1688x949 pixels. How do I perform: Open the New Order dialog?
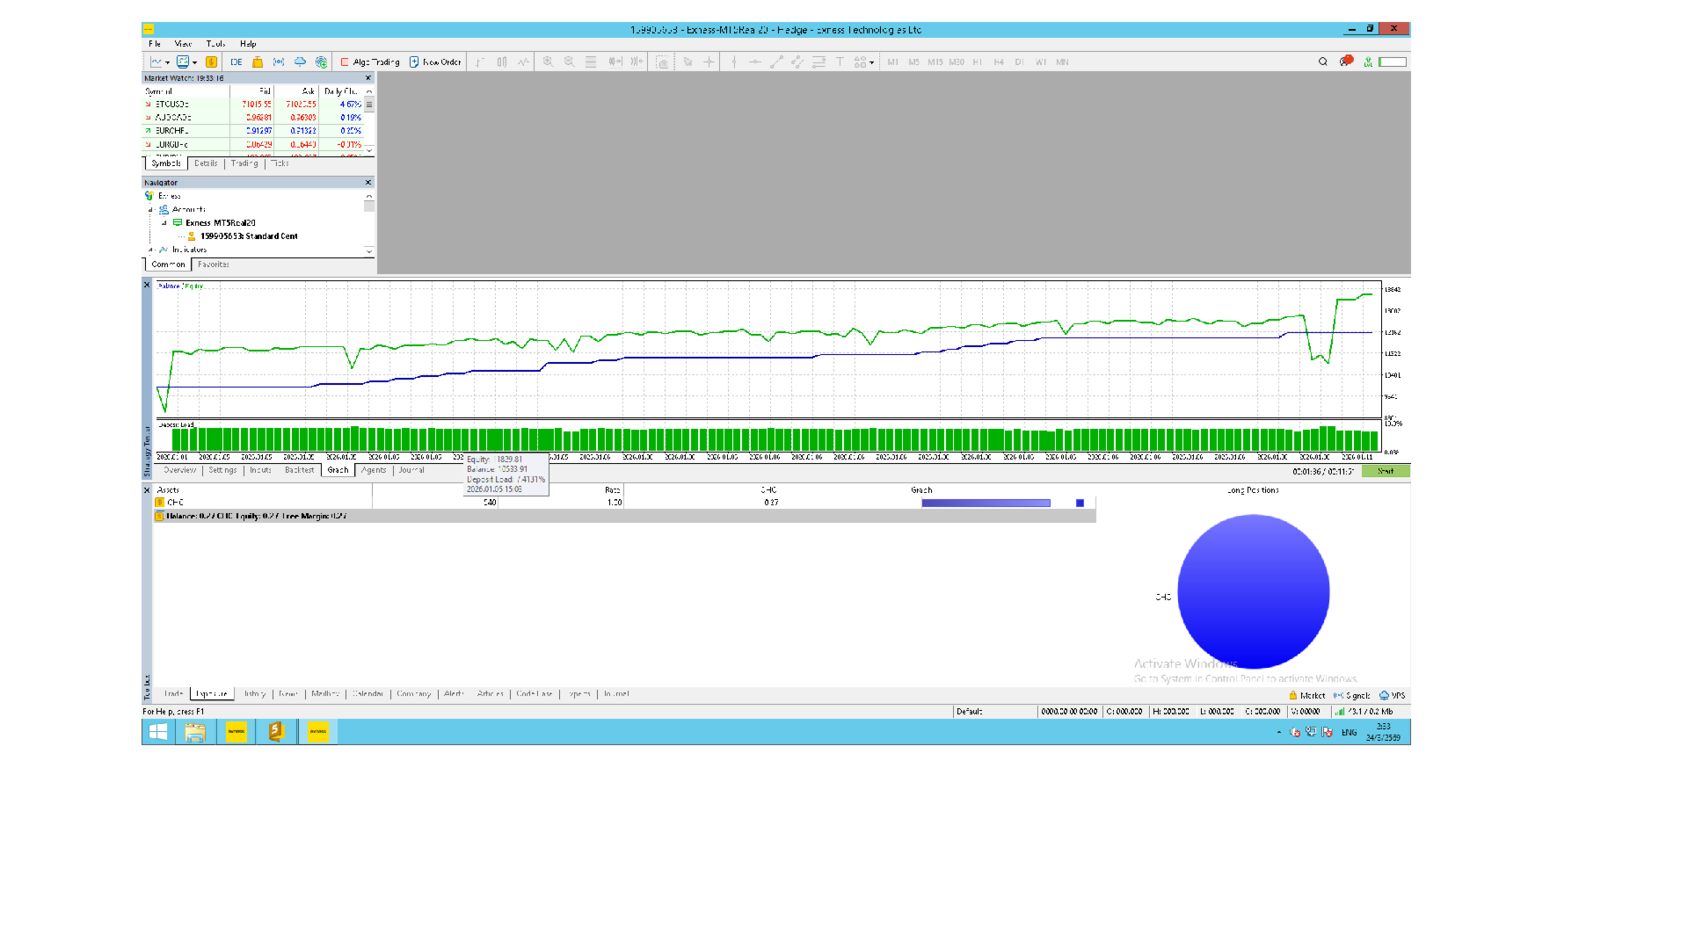coord(435,62)
